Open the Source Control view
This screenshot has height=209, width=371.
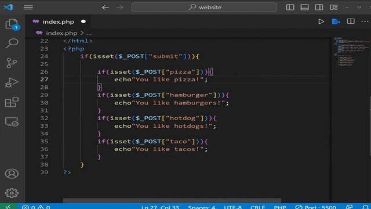coord(12,63)
